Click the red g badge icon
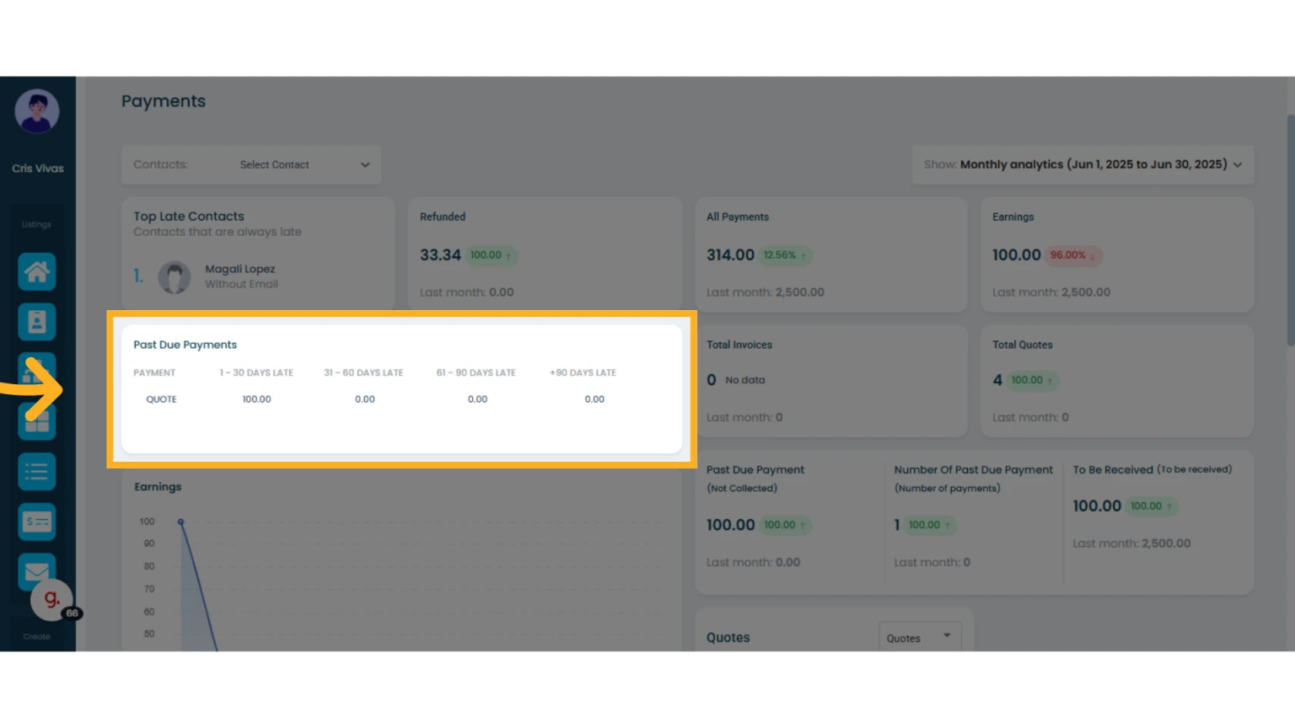 (x=51, y=599)
